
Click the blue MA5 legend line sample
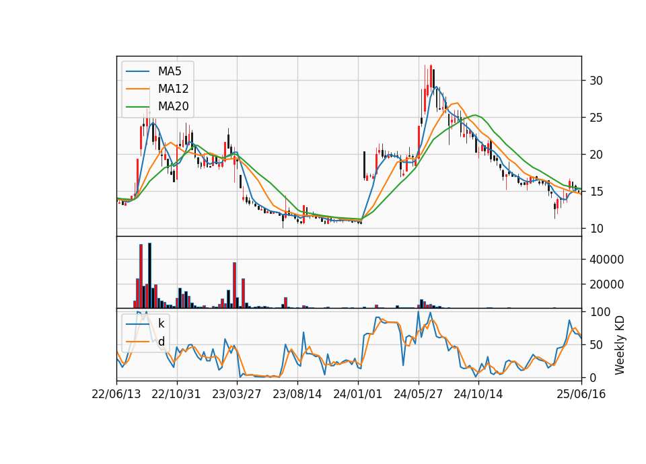(137, 72)
